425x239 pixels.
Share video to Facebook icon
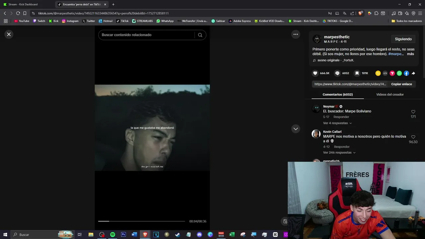406,73
